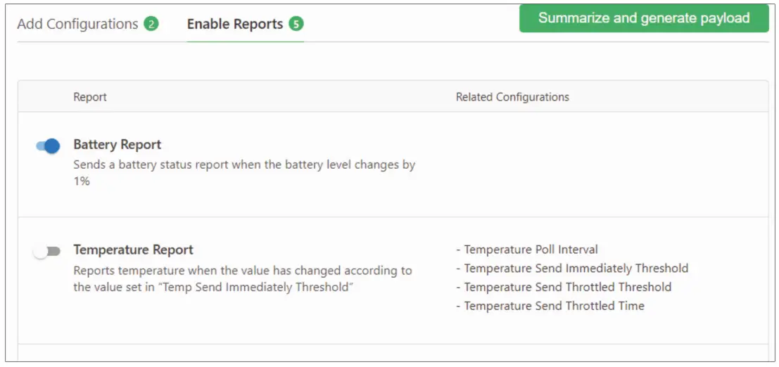Select the Temperature Report title
The image size is (779, 367).
[x=133, y=250]
